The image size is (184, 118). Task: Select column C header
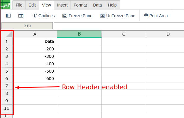point(124,34)
